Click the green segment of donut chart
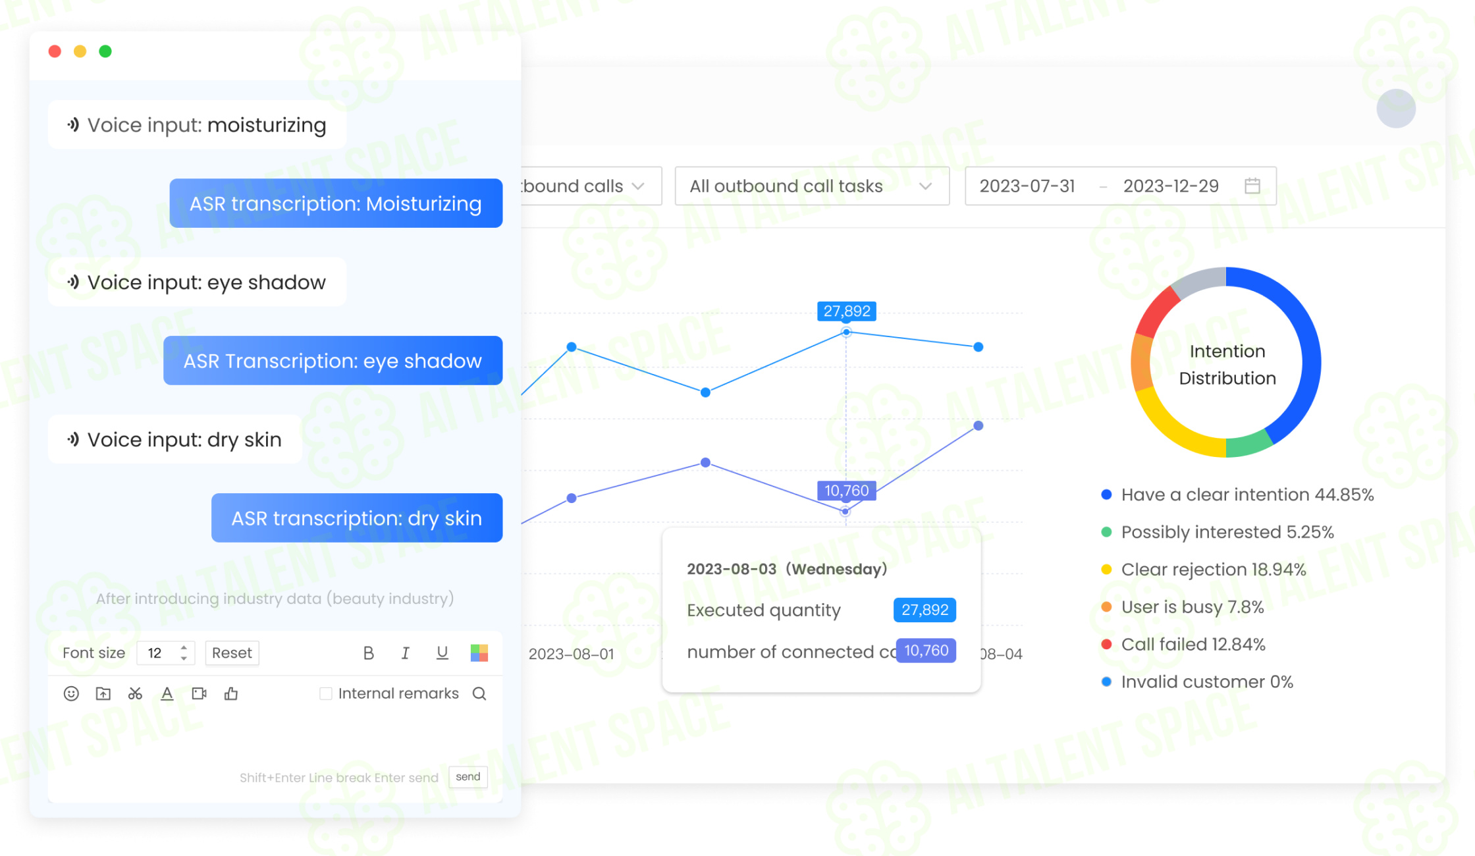The height and width of the screenshot is (856, 1475). [1250, 444]
